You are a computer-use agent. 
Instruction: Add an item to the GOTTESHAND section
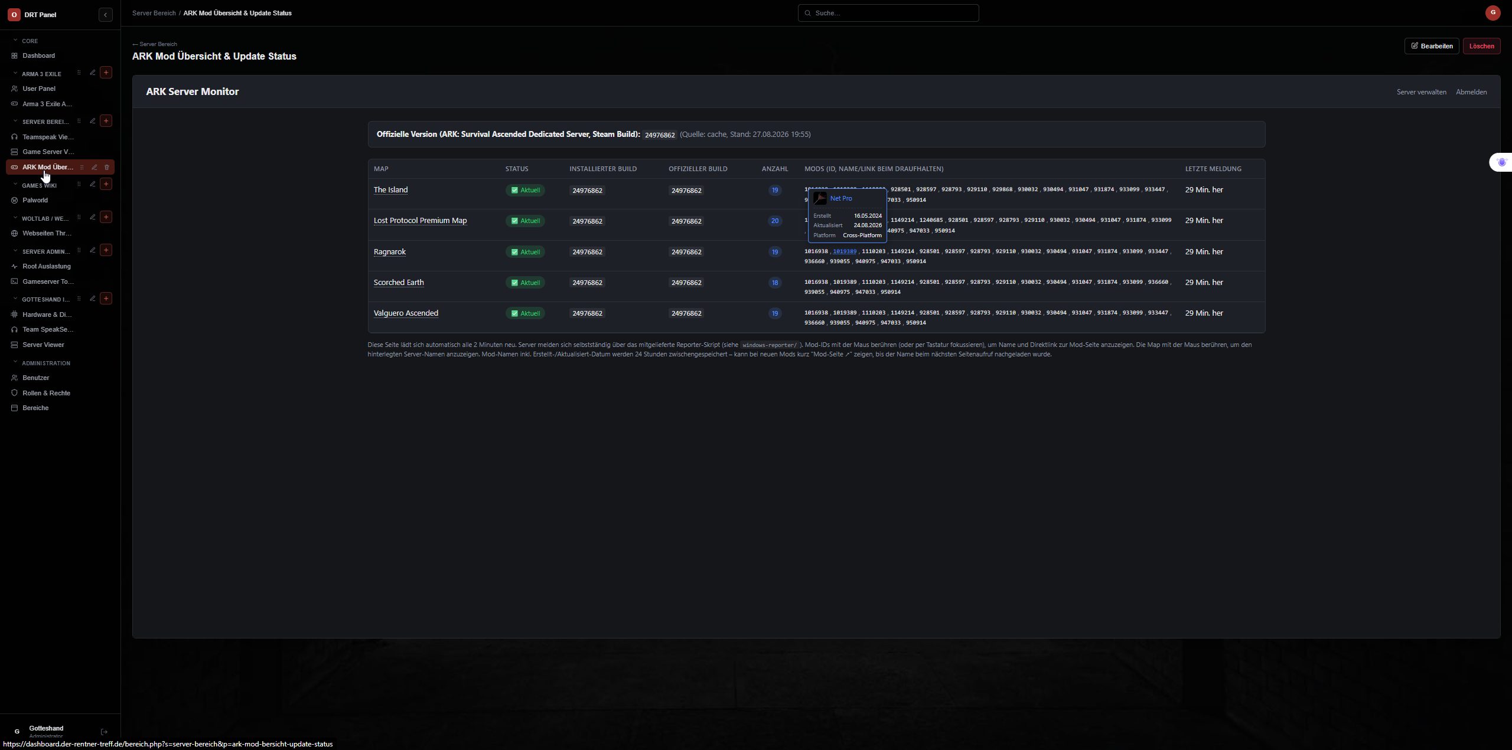pos(106,299)
